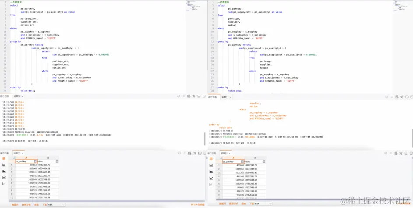The height and width of the screenshot is (208, 413).
Task: Click circle stop icon in outer-table log panel toolbar
Action: point(179,97)
